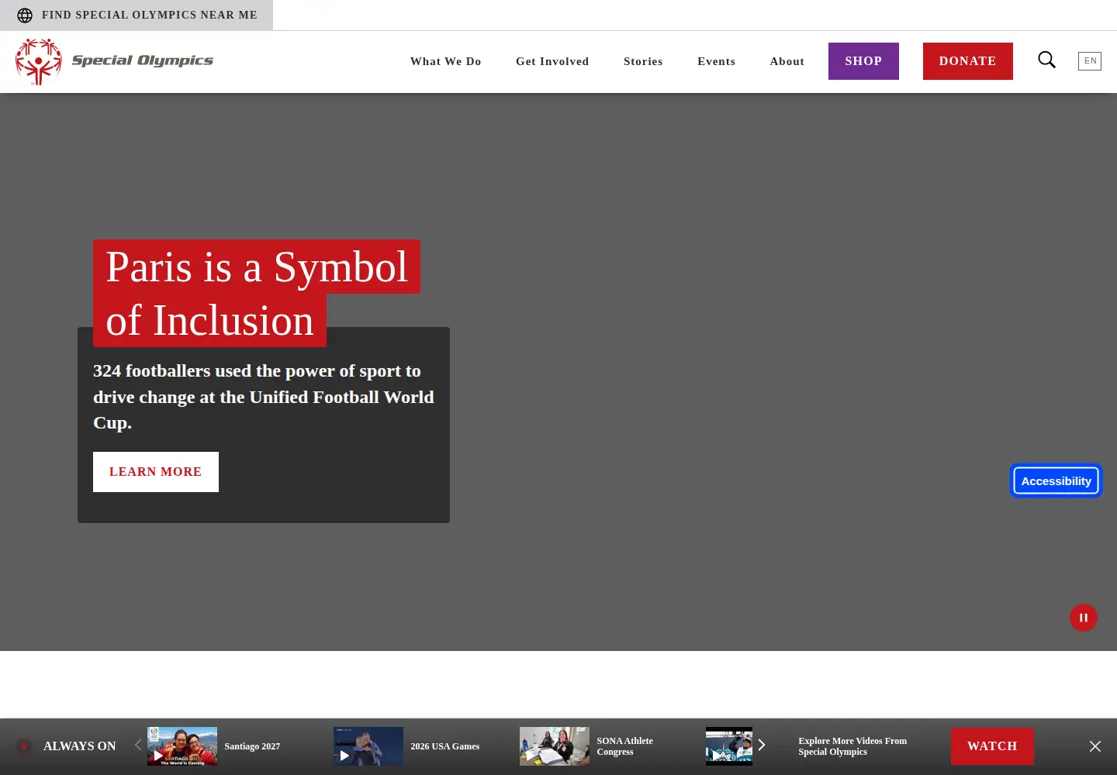This screenshot has height=775, width=1117.
Task: Play the Santiago 2027 video thumbnail
Action: (x=182, y=746)
